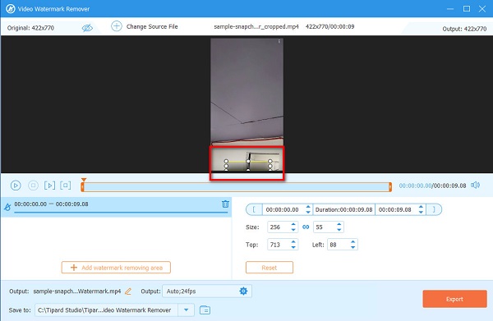The image size is (493, 321).
Task: Click the orange playhead marker on timeline
Action: tap(83, 180)
